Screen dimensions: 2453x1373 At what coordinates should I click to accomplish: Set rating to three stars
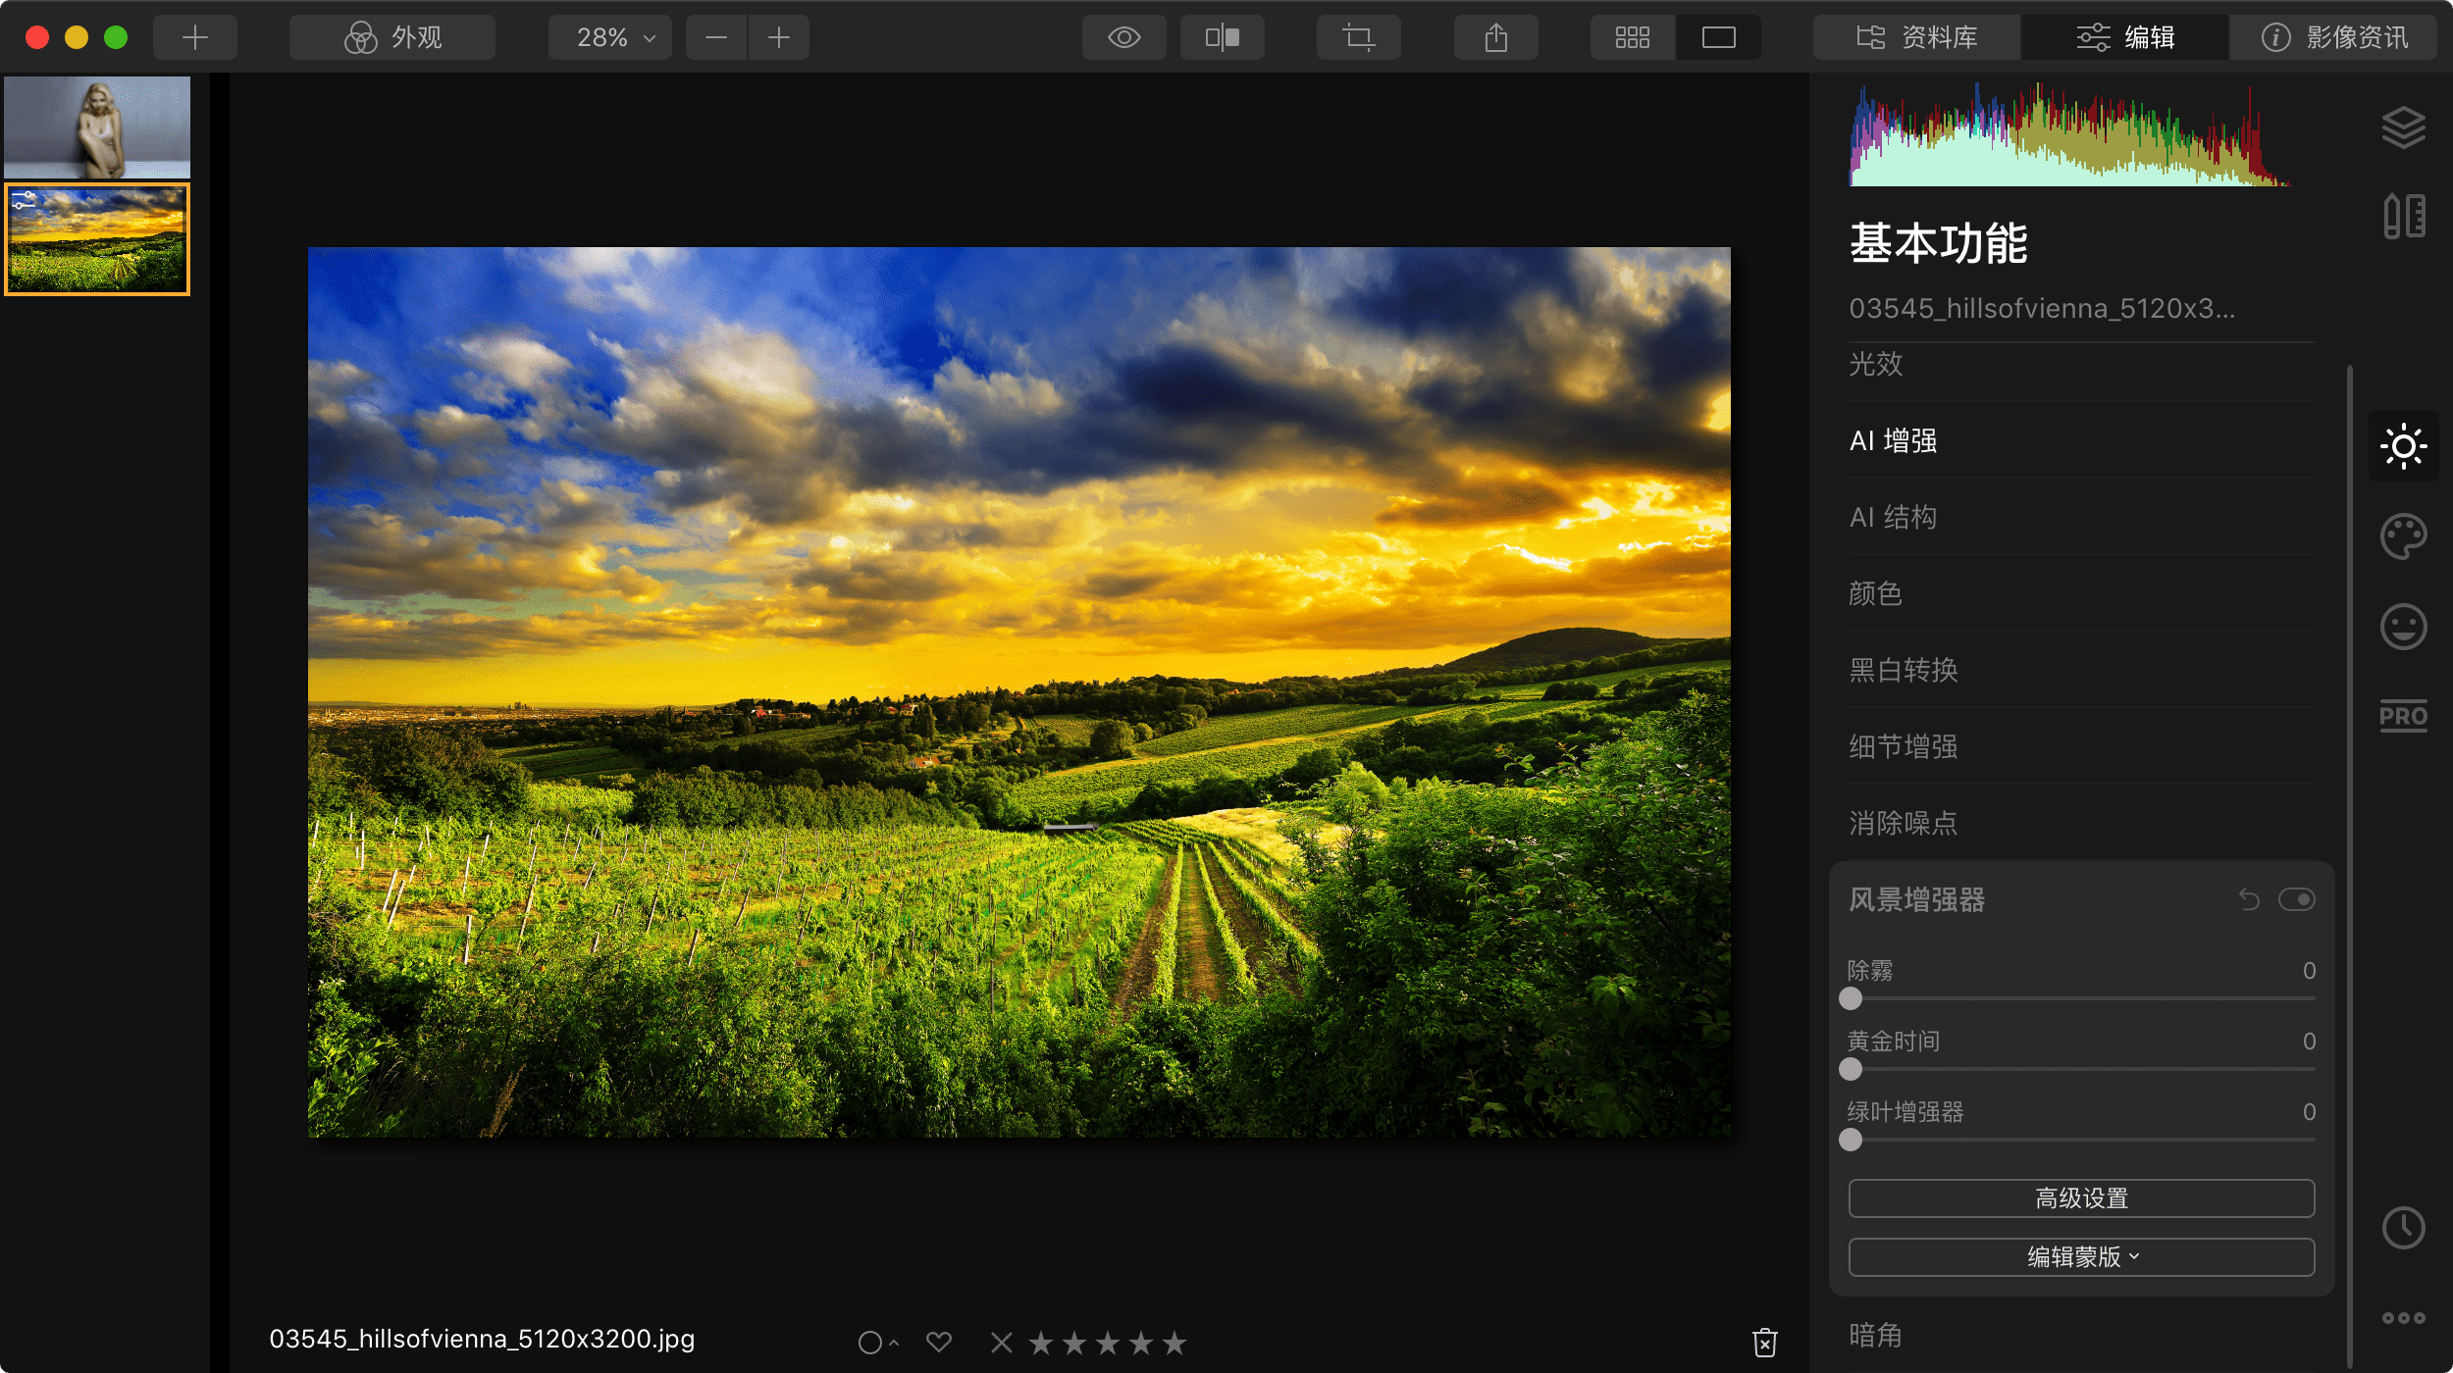tap(1108, 1343)
